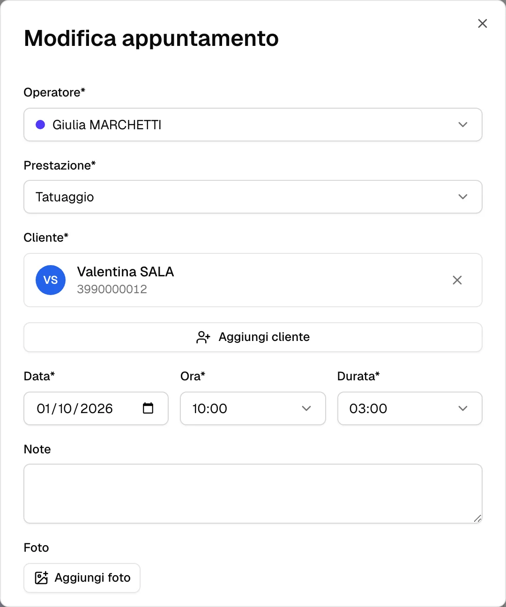Click the Aggiungi cliente button
Image resolution: width=506 pixels, height=607 pixels.
point(253,337)
